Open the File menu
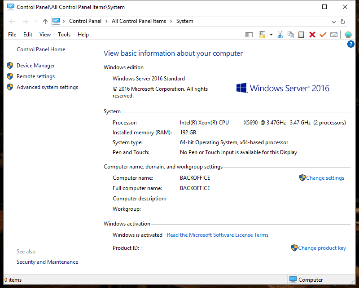The image size is (359, 288). [x=12, y=35]
